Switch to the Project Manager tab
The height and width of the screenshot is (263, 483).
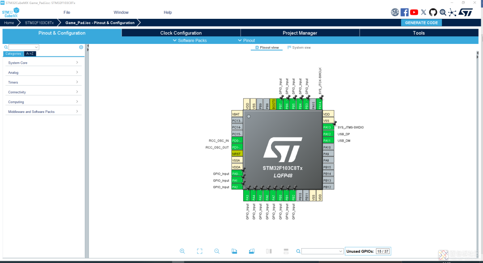(x=300, y=33)
